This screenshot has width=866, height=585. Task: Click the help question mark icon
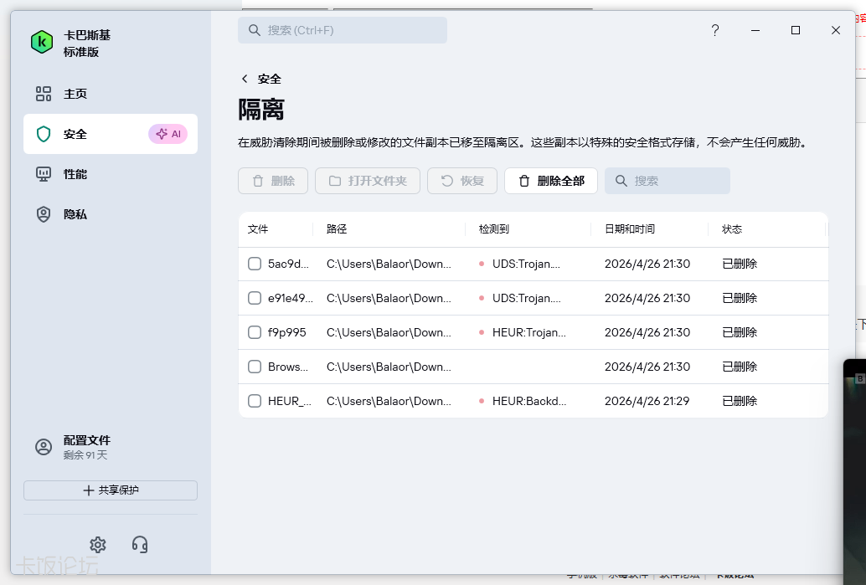point(714,30)
